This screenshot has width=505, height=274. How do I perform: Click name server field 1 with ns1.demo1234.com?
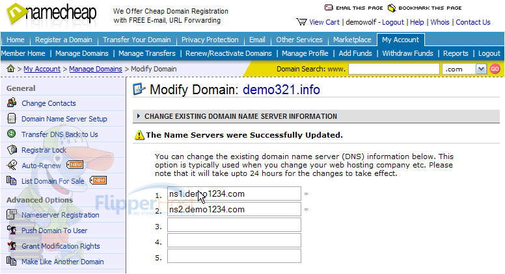pyautogui.click(x=234, y=193)
